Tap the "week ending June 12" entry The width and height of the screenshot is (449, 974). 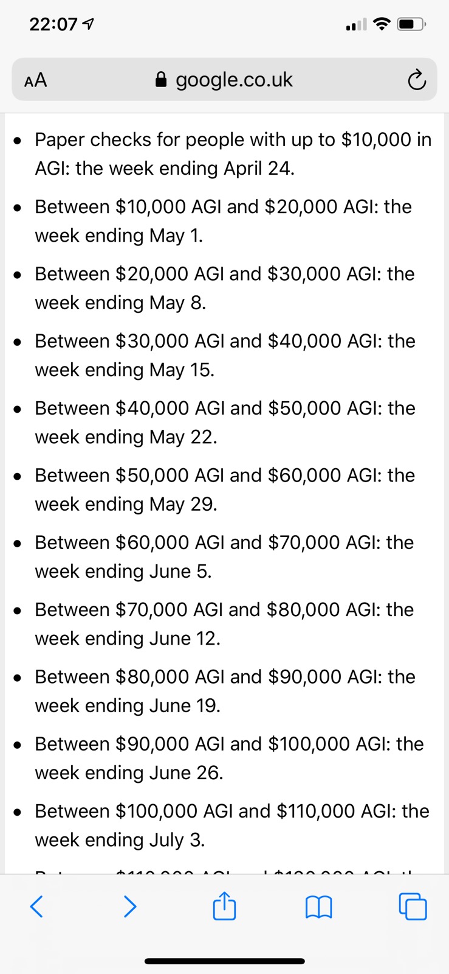pyautogui.click(x=128, y=639)
